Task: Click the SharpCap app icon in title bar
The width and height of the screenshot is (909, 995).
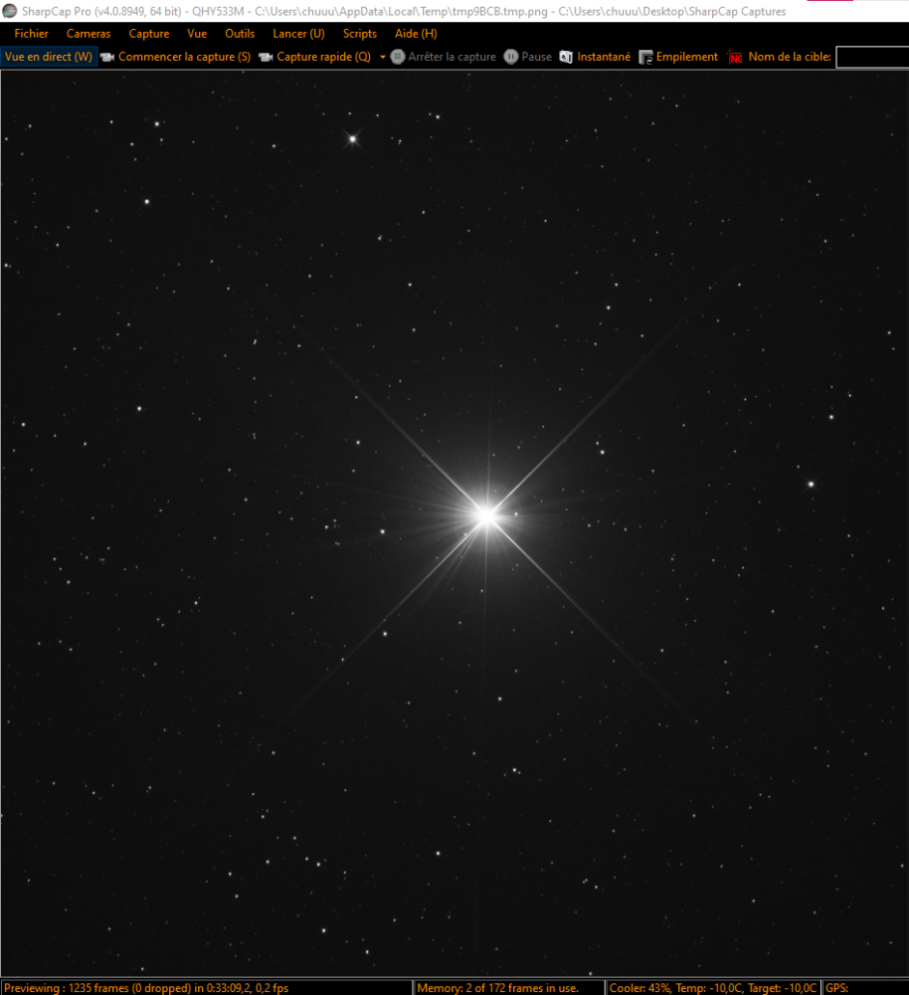Action: tap(10, 11)
